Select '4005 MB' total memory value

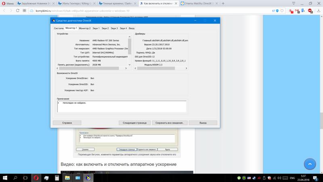click(x=96, y=61)
